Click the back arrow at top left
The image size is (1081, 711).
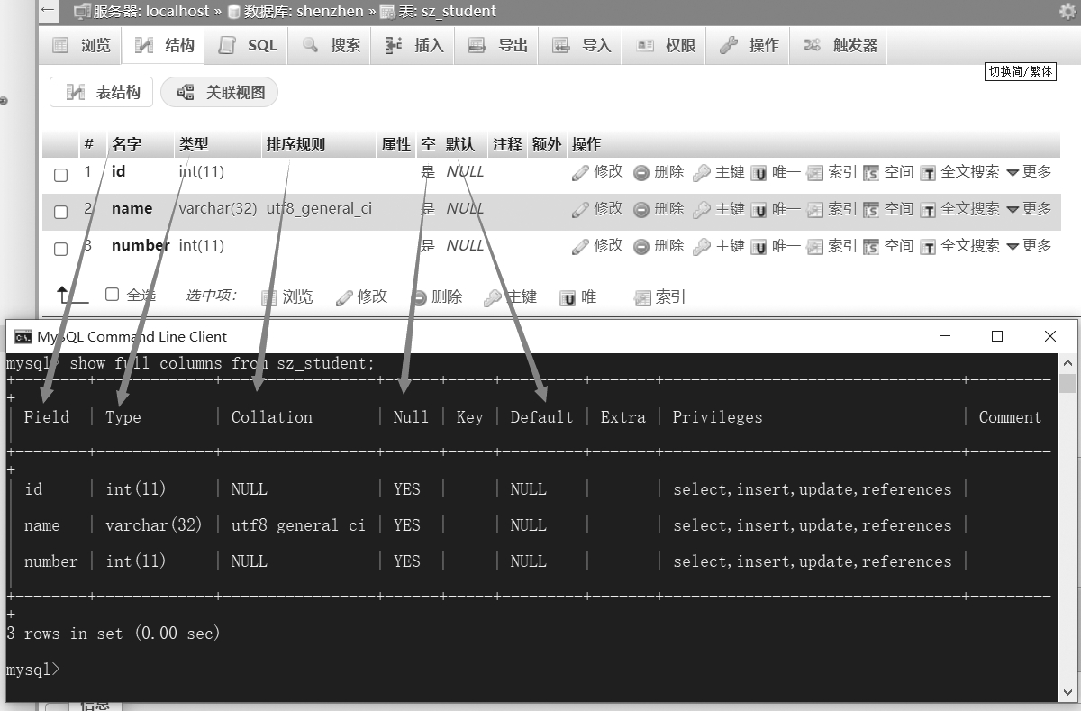tap(49, 11)
